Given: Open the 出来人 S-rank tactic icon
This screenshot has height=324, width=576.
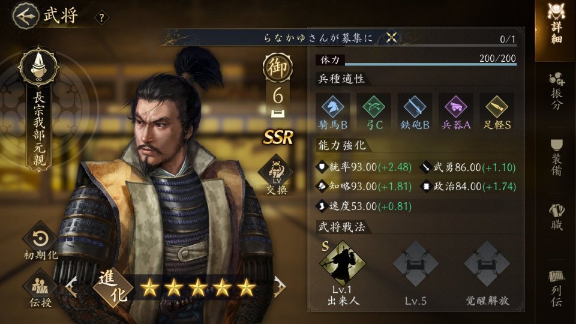Looking at the screenshot, I should pos(343,264).
